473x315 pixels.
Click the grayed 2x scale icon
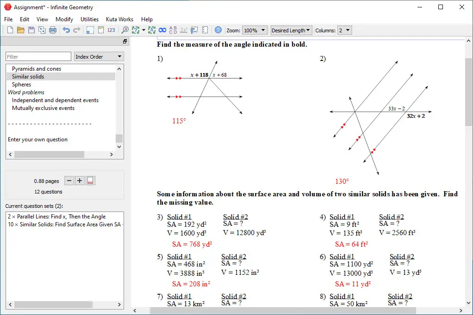pyautogui.click(x=183, y=30)
